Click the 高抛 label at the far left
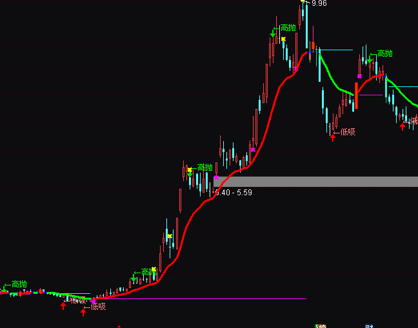This screenshot has width=418, height=328. pyautogui.click(x=19, y=284)
